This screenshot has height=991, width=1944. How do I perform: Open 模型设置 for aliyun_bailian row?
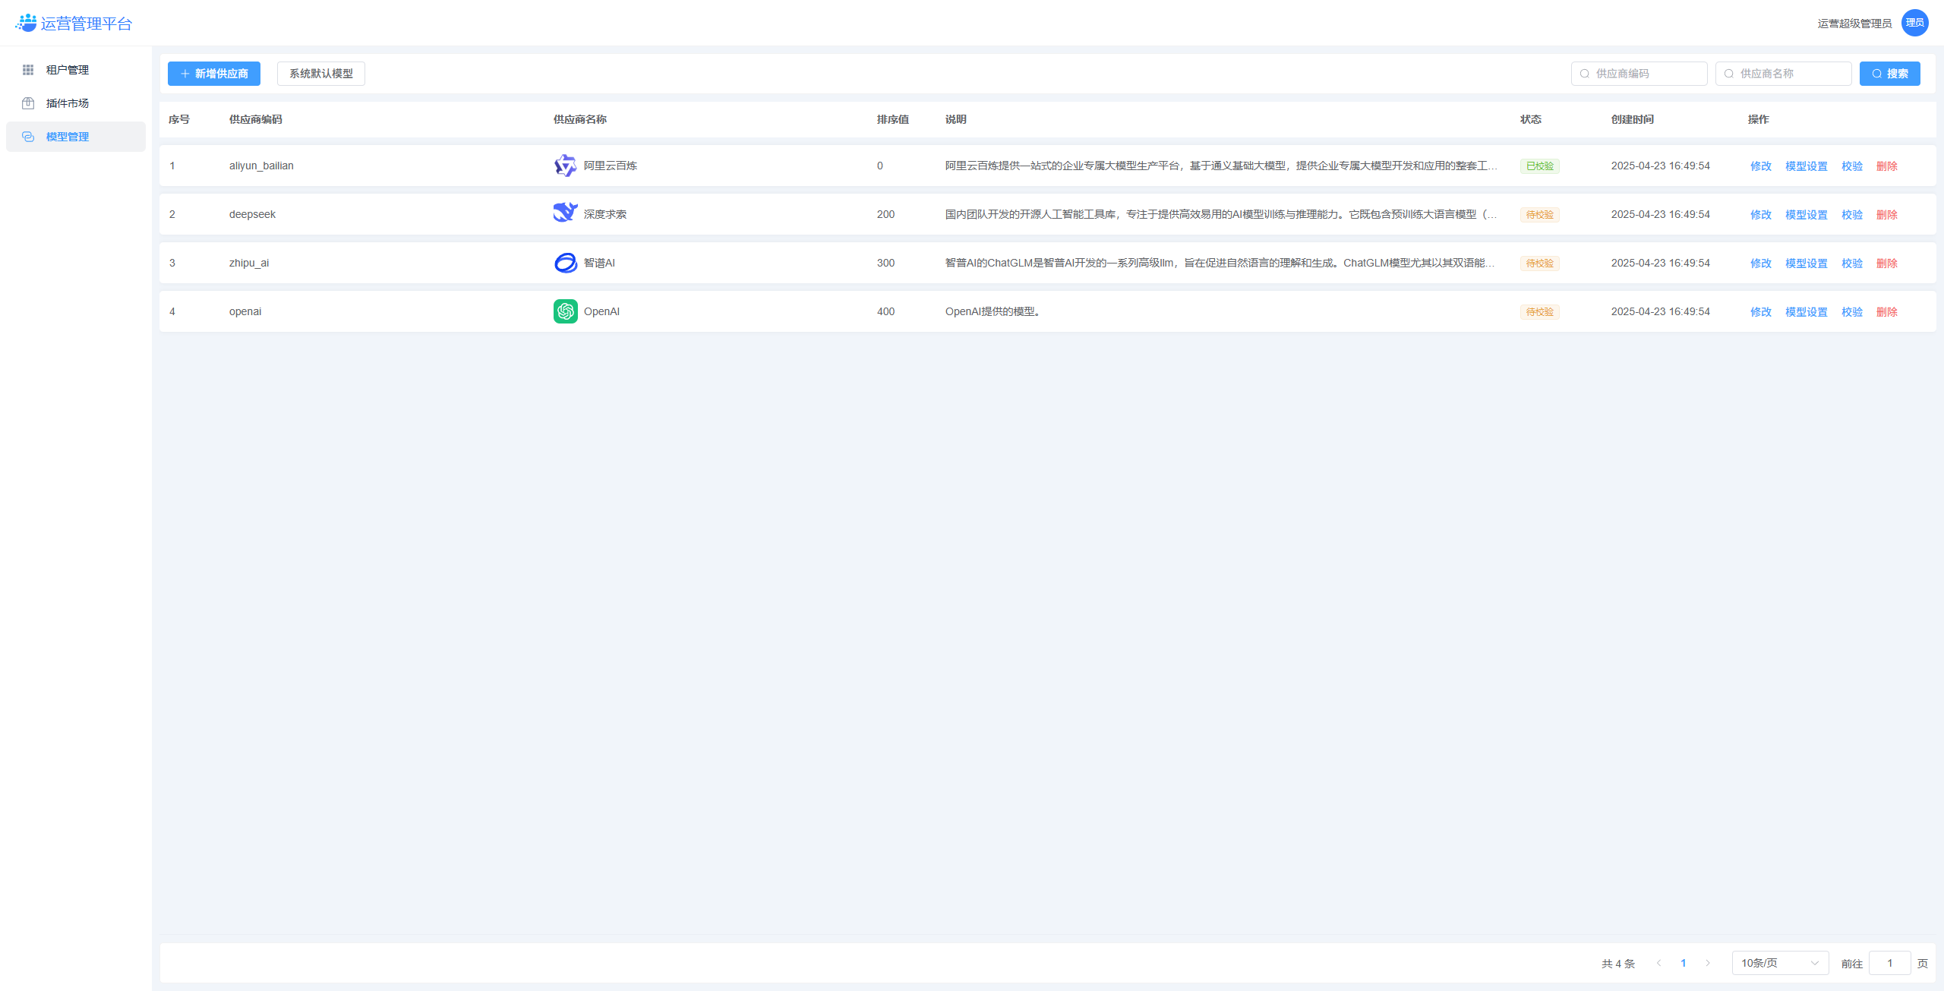coord(1807,166)
